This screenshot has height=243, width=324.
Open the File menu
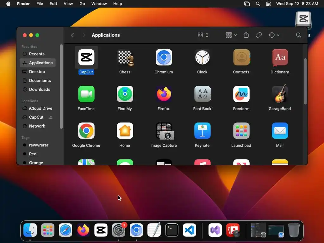[40, 4]
